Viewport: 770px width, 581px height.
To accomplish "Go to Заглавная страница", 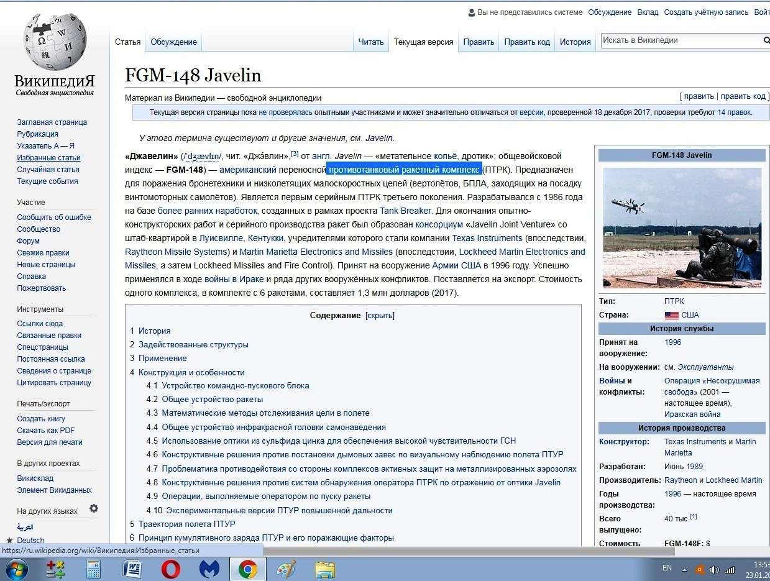I will tap(52, 122).
